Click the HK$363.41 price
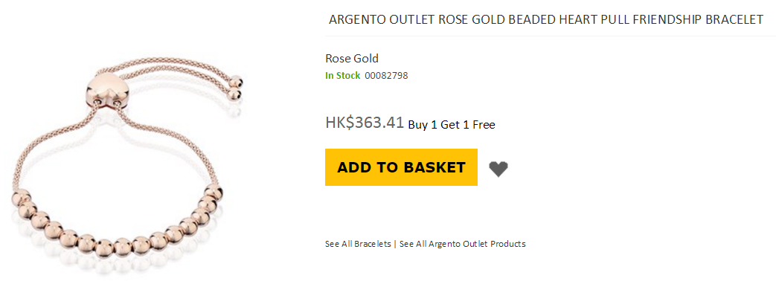This screenshot has width=776, height=281. coord(365,122)
